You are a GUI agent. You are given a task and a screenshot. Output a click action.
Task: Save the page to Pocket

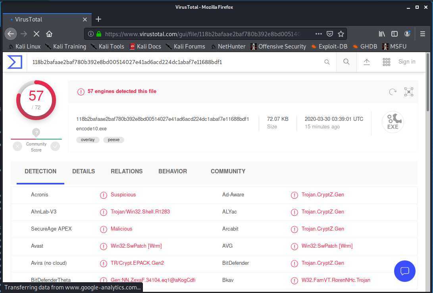click(x=330, y=34)
